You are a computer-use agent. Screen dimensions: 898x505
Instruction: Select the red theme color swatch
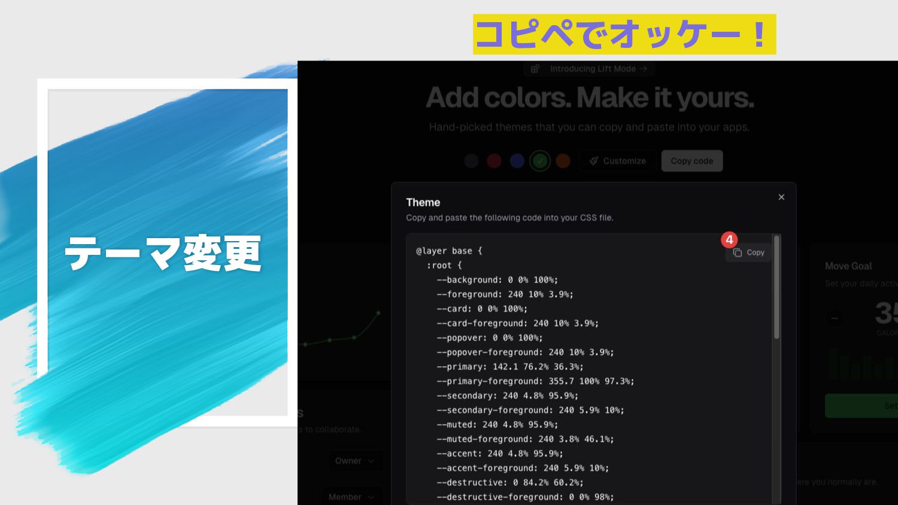pyautogui.click(x=494, y=161)
